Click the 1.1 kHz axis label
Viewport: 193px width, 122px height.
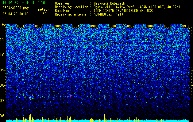[2, 40]
